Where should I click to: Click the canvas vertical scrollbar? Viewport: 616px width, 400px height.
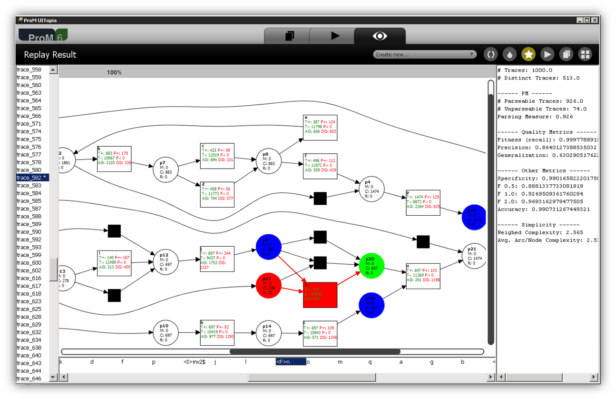click(491, 212)
